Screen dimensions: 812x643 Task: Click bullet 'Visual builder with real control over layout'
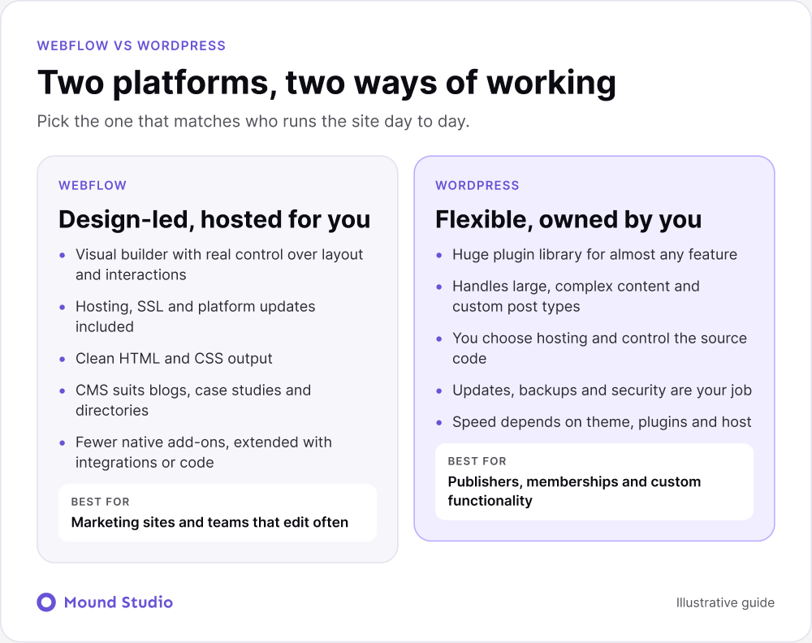219,265
